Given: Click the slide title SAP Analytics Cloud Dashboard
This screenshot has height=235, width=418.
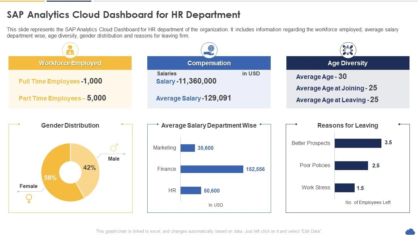Looking at the screenshot, I should click(x=123, y=15).
